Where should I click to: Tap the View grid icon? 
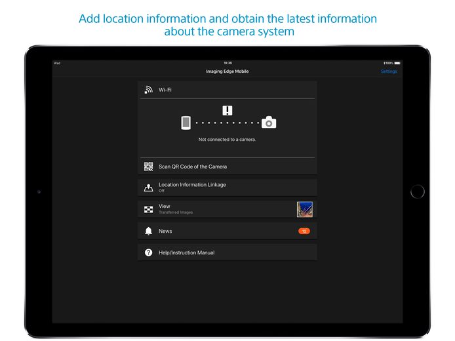[149, 209]
